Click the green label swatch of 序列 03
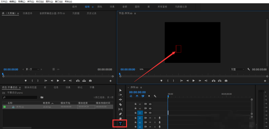This screenshot has height=129, width=269. [x=4, y=107]
